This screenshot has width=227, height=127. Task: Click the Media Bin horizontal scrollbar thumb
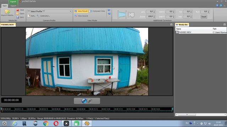pos(187,115)
